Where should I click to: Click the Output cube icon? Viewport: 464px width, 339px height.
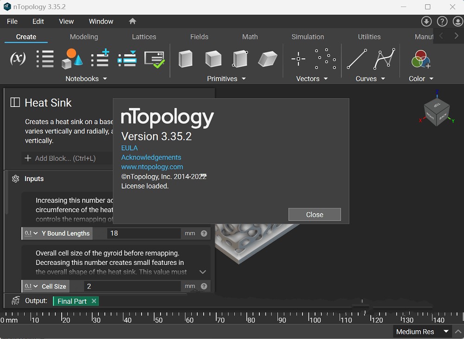pos(16,301)
